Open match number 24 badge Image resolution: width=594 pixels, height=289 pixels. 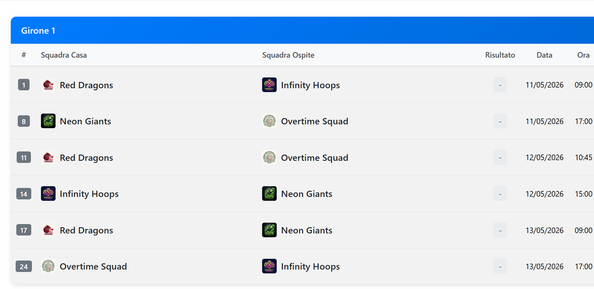[x=24, y=267]
